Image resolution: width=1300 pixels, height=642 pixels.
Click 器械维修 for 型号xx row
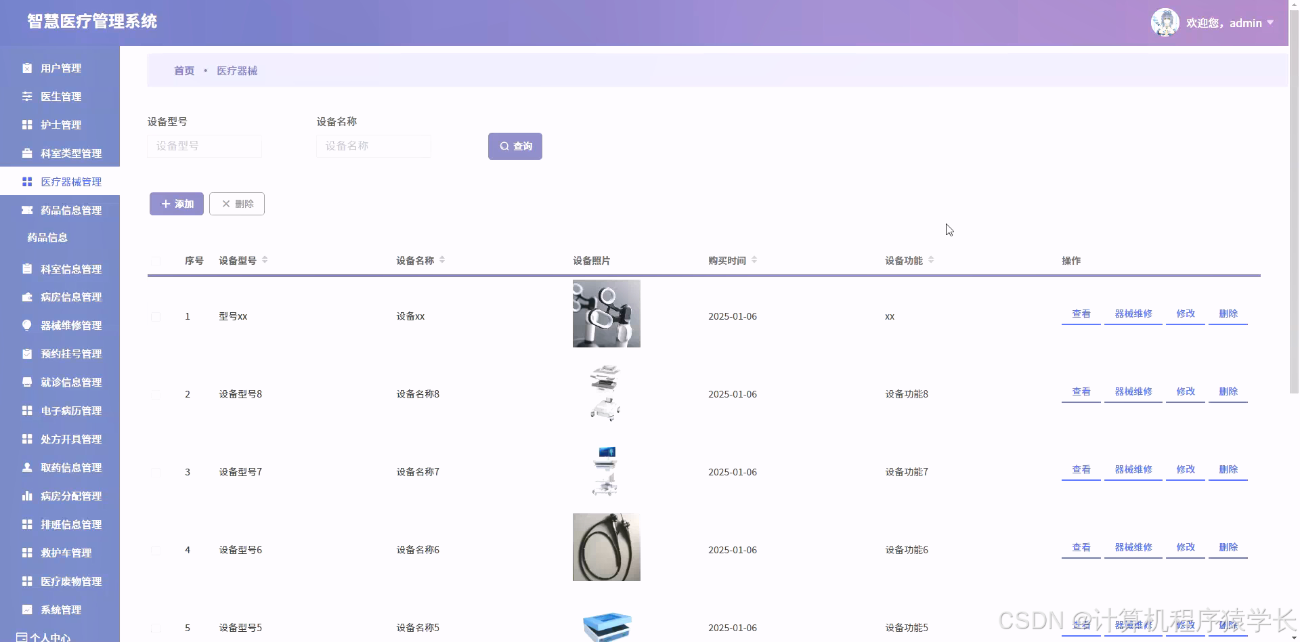pyautogui.click(x=1133, y=314)
